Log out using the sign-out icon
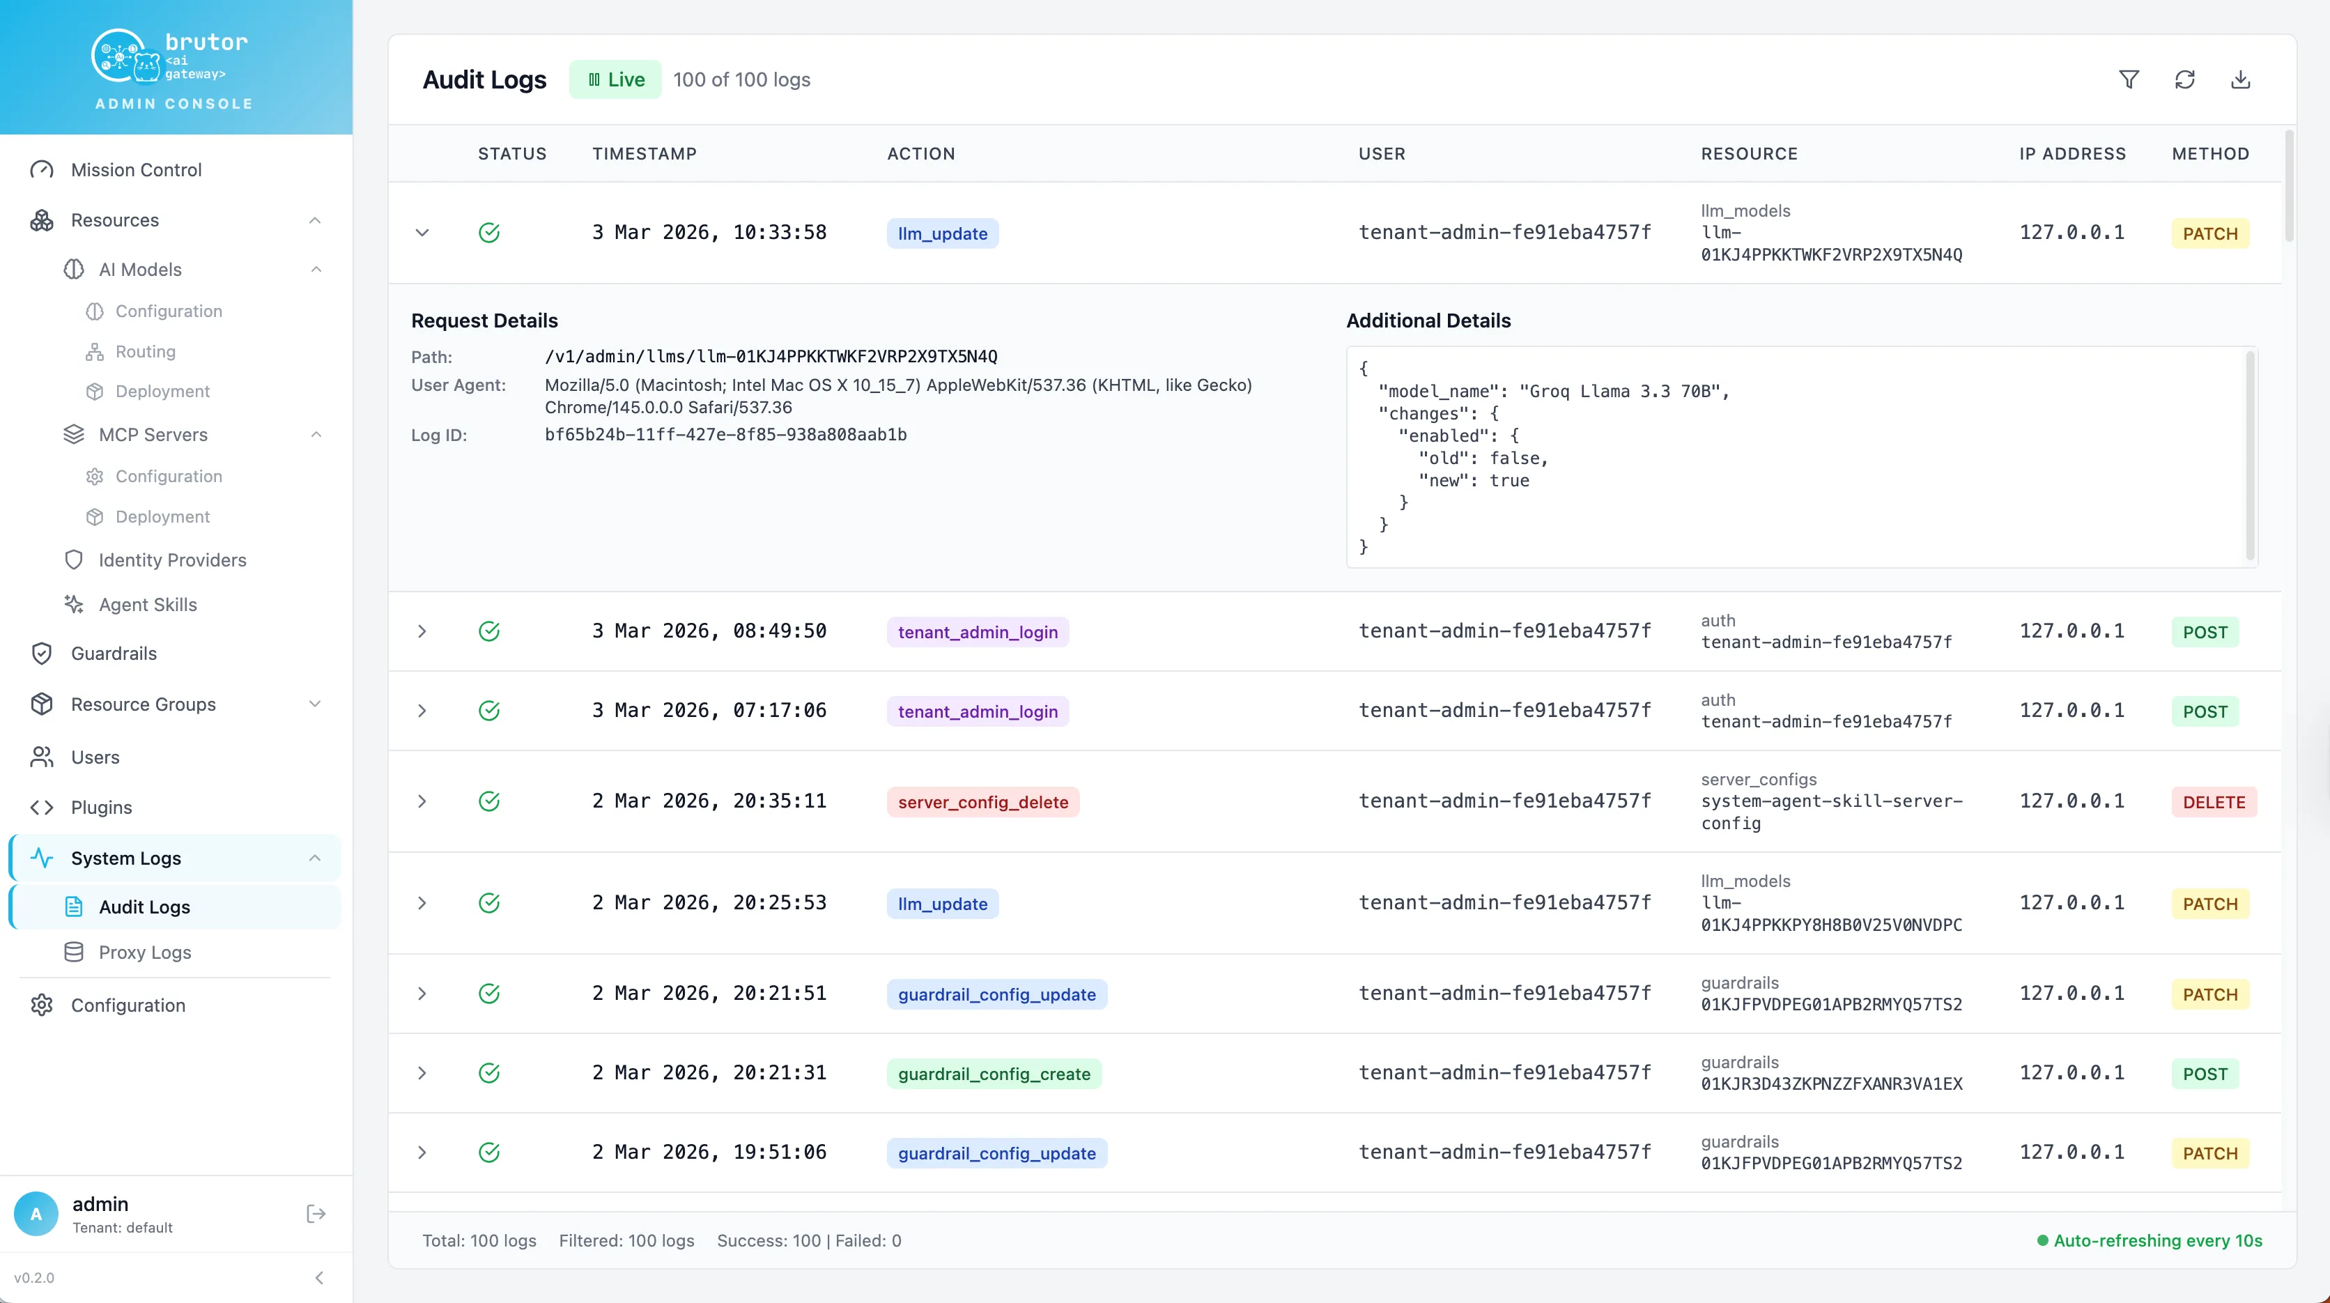 pyautogui.click(x=316, y=1214)
